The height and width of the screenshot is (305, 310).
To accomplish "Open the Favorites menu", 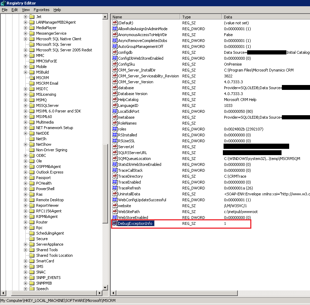I will 42,10.
